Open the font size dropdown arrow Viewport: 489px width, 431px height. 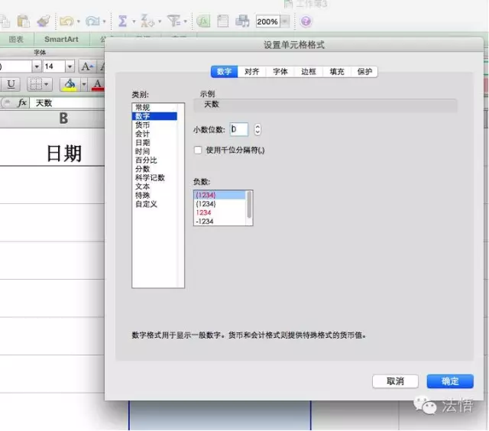click(70, 66)
